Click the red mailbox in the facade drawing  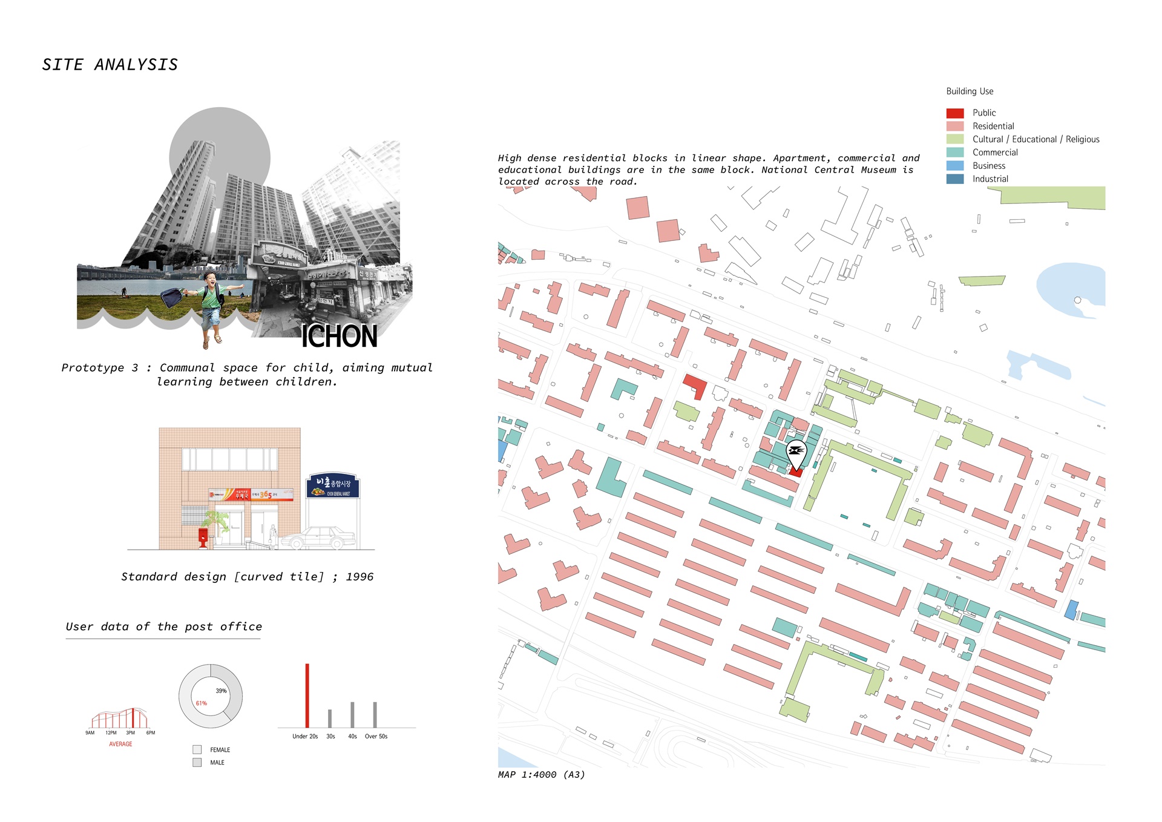tap(203, 538)
